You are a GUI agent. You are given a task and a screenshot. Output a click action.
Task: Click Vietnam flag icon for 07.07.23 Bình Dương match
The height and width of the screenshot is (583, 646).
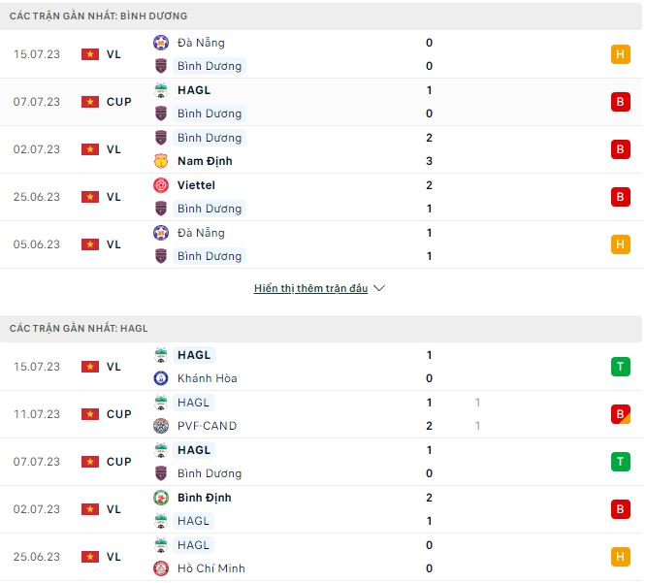[90, 102]
